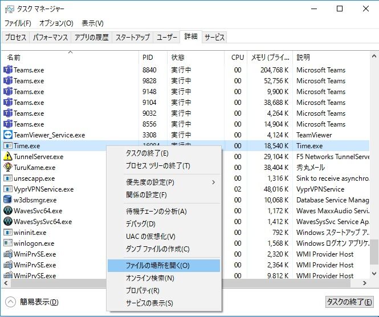This screenshot has width=379, height=317.
Task: Choose UAC の仮想化(V)
Action: tap(164, 237)
